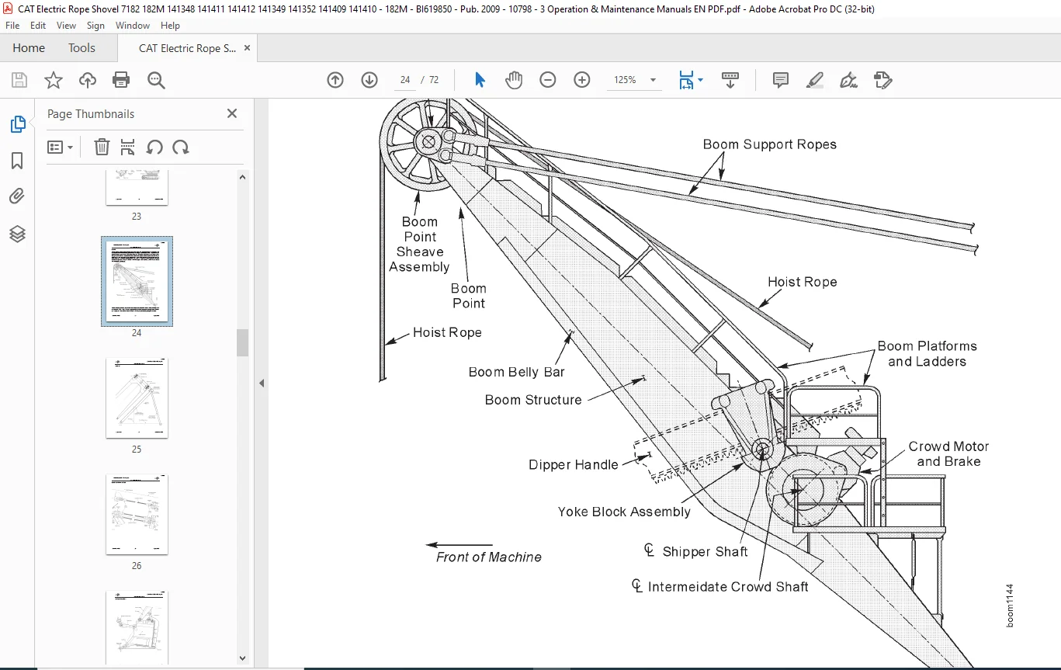Click the 'Boom Structure' label
This screenshot has width=1061, height=670.
(x=533, y=400)
